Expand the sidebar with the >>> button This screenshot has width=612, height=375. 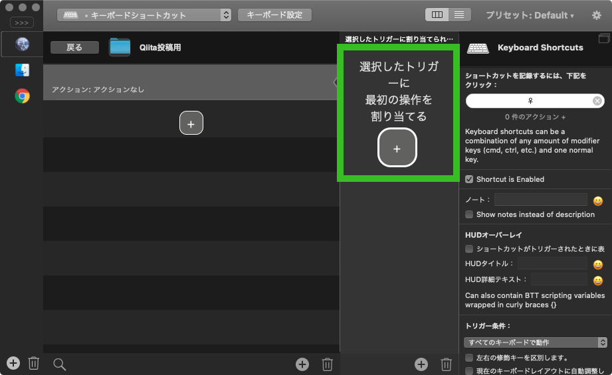[21, 23]
